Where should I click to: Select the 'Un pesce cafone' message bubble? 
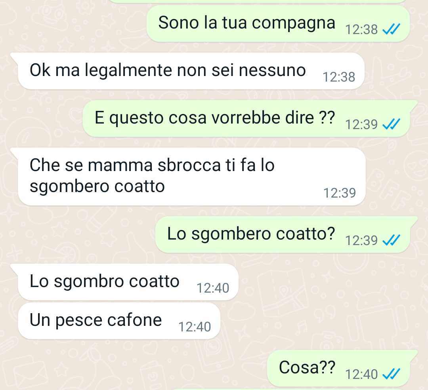click(x=119, y=321)
